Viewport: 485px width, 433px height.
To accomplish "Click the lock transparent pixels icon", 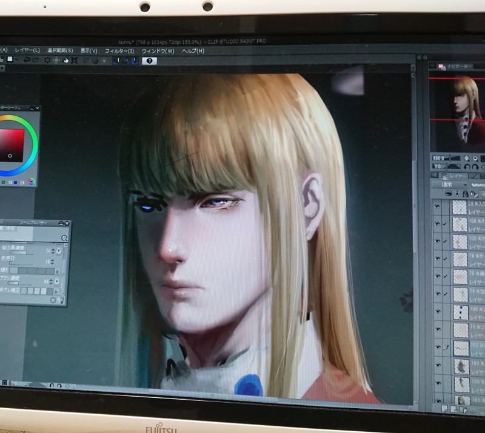I will tap(473, 194).
